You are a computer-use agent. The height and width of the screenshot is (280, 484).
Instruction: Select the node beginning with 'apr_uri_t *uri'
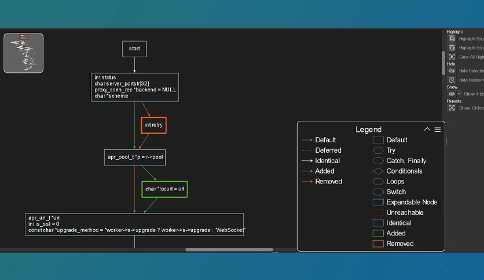(134, 224)
